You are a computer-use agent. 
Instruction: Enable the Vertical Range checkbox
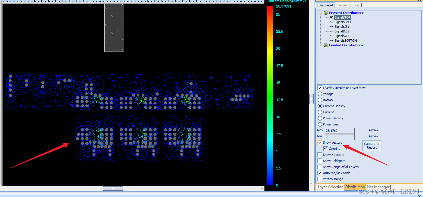(x=320, y=179)
